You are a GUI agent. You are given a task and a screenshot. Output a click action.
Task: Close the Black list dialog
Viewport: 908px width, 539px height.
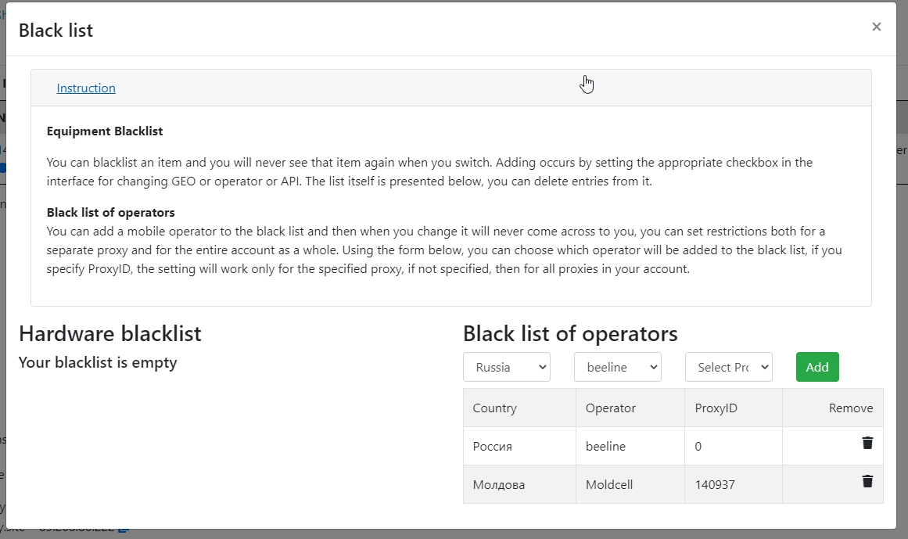tap(876, 27)
